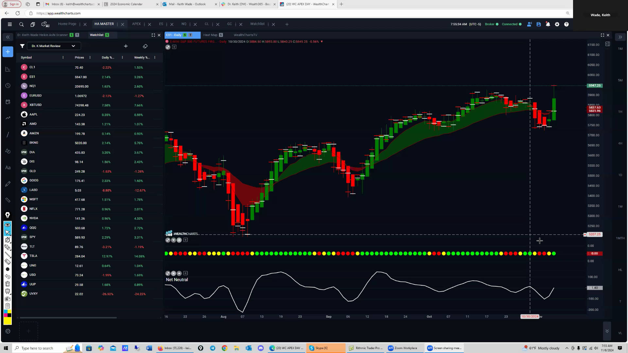The width and height of the screenshot is (628, 353).
Task: Open the CMYK color palette swatch
Action: click(x=8, y=313)
